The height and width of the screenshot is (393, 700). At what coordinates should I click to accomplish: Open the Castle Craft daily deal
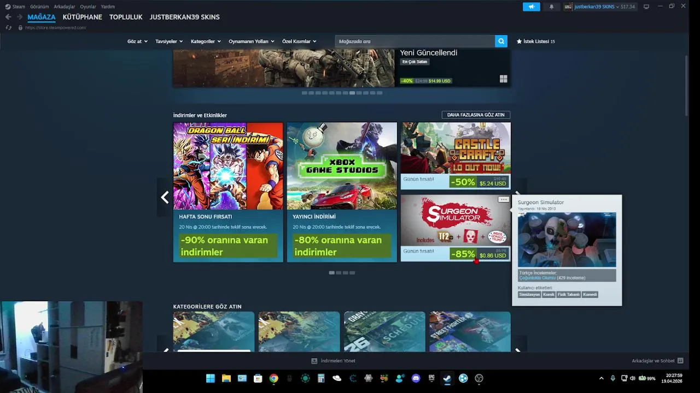pos(456,156)
